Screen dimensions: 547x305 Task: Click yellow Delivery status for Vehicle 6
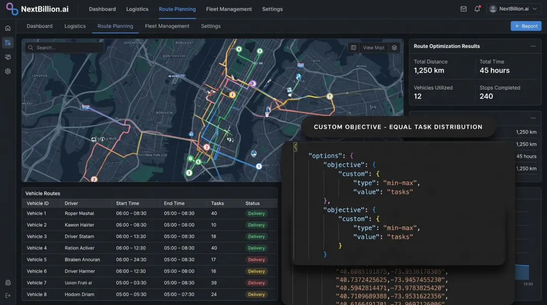(256, 271)
